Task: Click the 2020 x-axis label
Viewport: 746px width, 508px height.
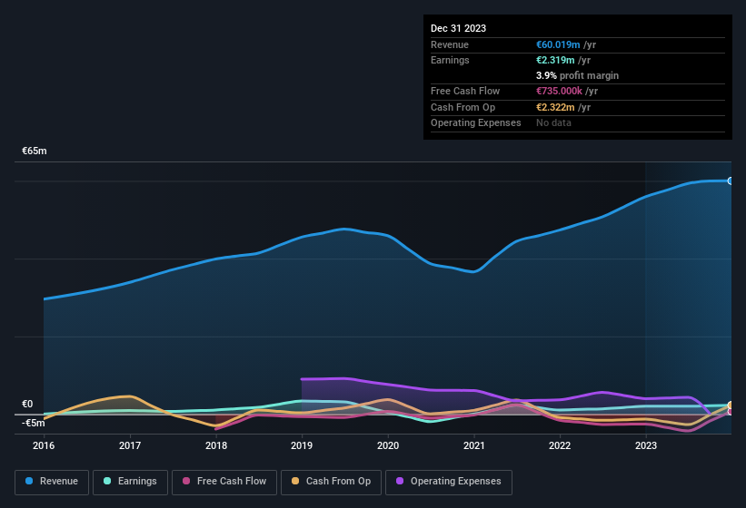Action: (x=388, y=445)
